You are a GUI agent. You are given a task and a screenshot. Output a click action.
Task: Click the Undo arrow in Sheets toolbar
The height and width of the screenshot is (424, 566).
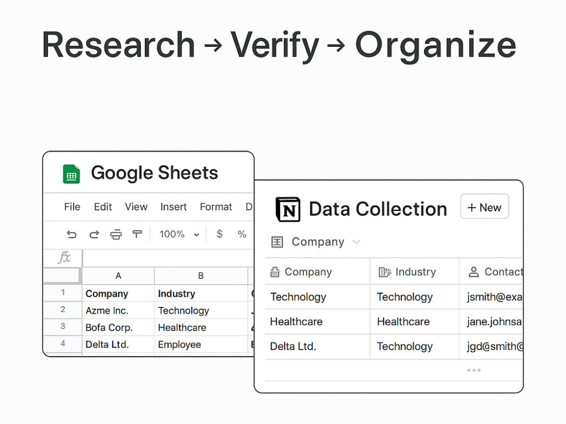[x=71, y=235]
